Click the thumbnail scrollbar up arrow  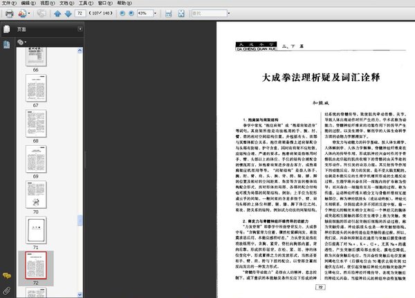[x=80, y=50]
